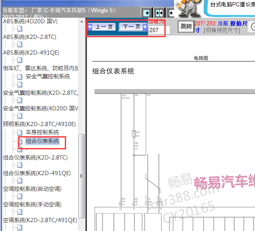This screenshot has width=255, height=231.
Task: Open document icon under 安全气囊控制系统(4D20D 国V
Action: tap(20, 116)
